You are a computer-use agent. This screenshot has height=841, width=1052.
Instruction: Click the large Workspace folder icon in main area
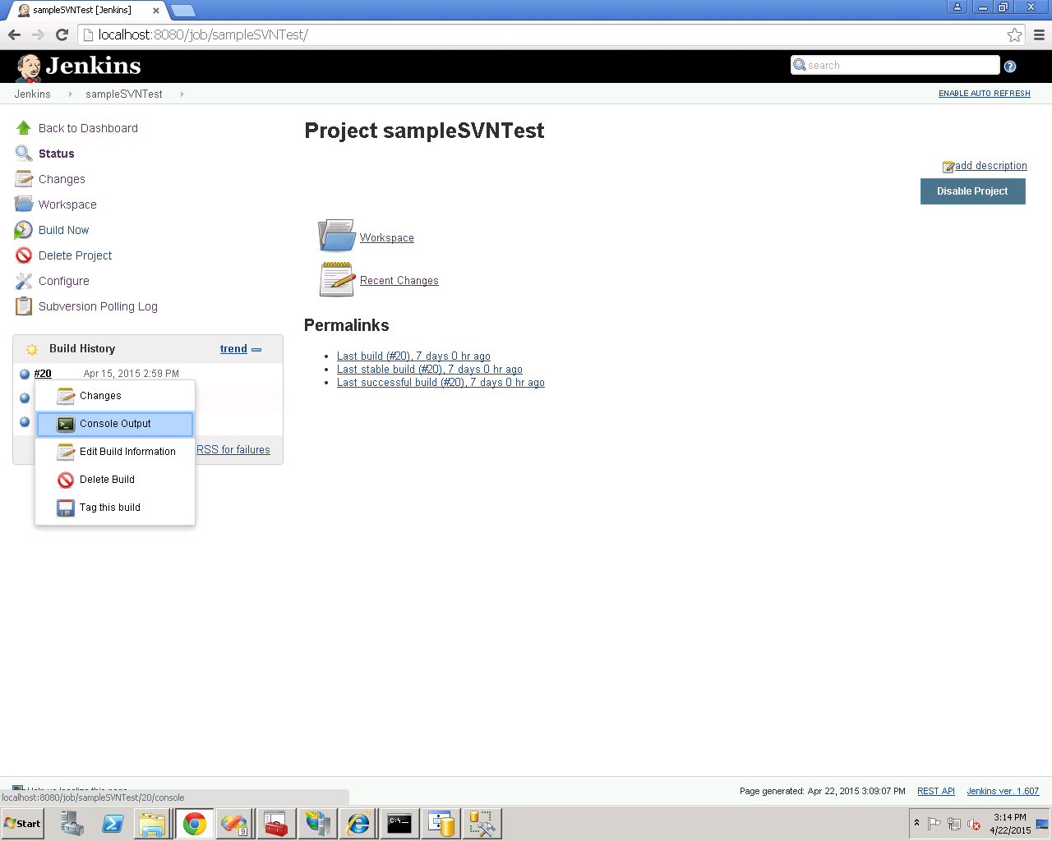click(337, 236)
